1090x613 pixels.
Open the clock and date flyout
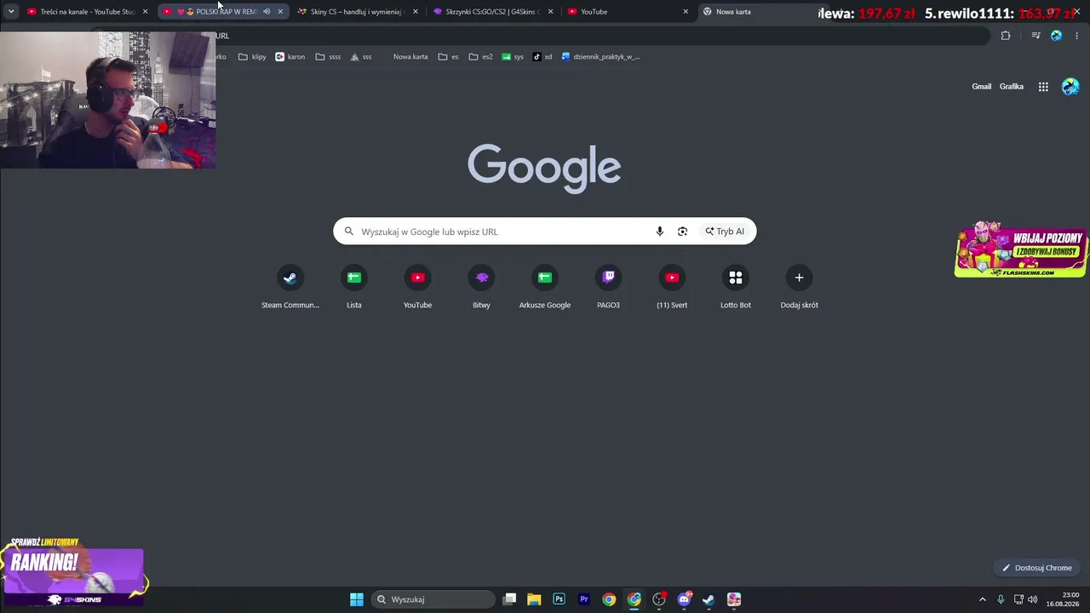point(1063,599)
